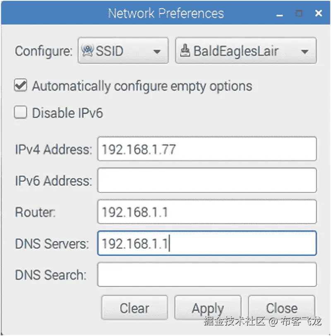
Task: Uncheck Automatically configure empty options checkbox
Action: tap(21, 86)
